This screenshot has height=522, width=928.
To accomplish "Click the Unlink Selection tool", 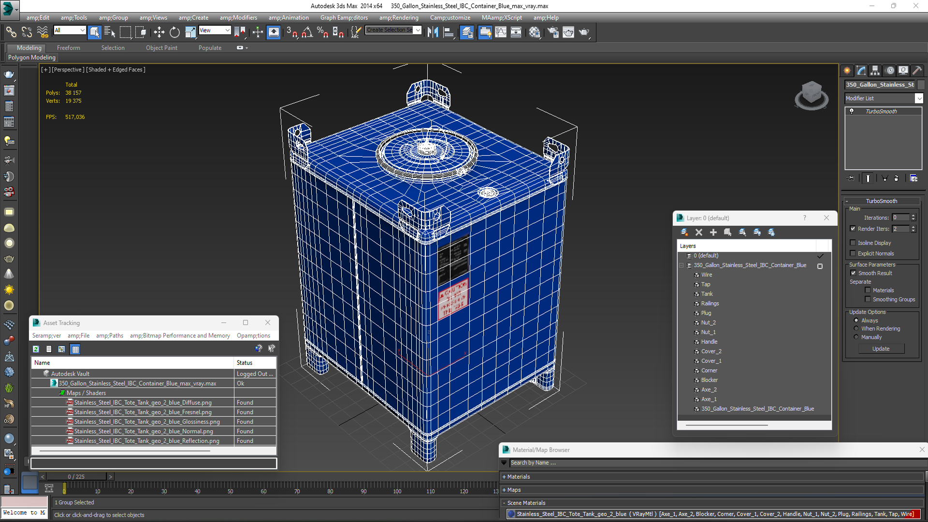I will coord(27,32).
